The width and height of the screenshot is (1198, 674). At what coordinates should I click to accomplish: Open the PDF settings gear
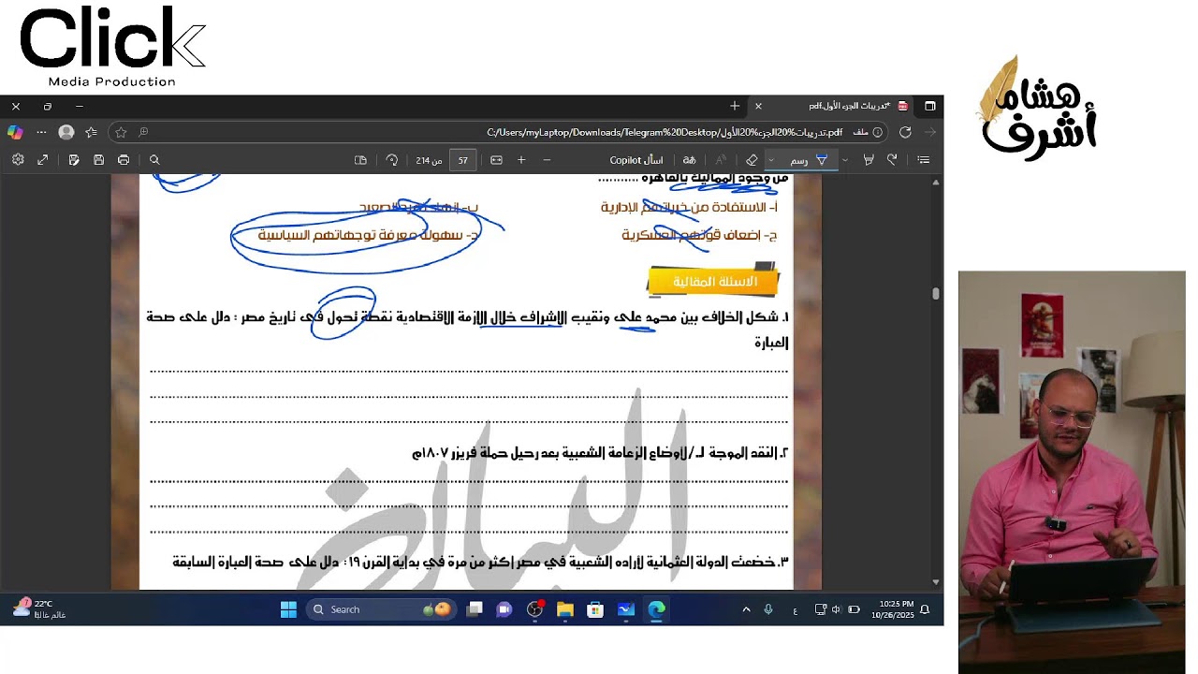(x=18, y=160)
